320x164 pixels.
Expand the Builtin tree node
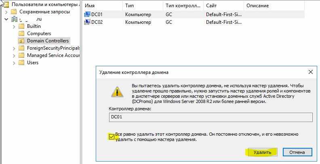pyautogui.click(x=14, y=26)
